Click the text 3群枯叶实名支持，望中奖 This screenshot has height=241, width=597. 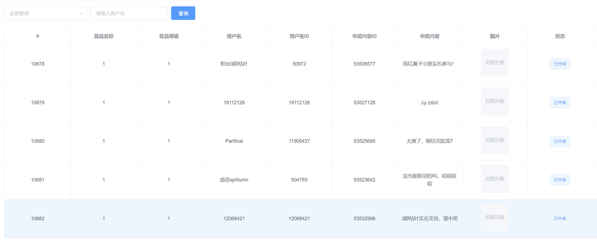tap(430, 219)
